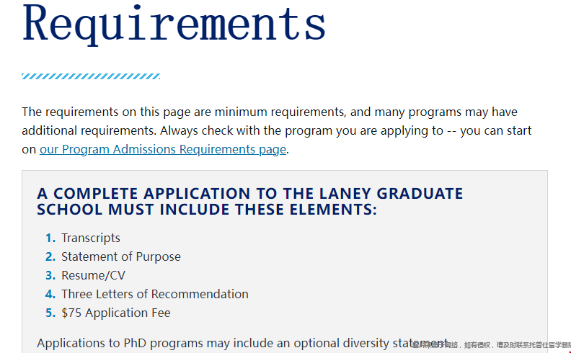
Task: Click the Requirements page heading
Action: (x=174, y=24)
